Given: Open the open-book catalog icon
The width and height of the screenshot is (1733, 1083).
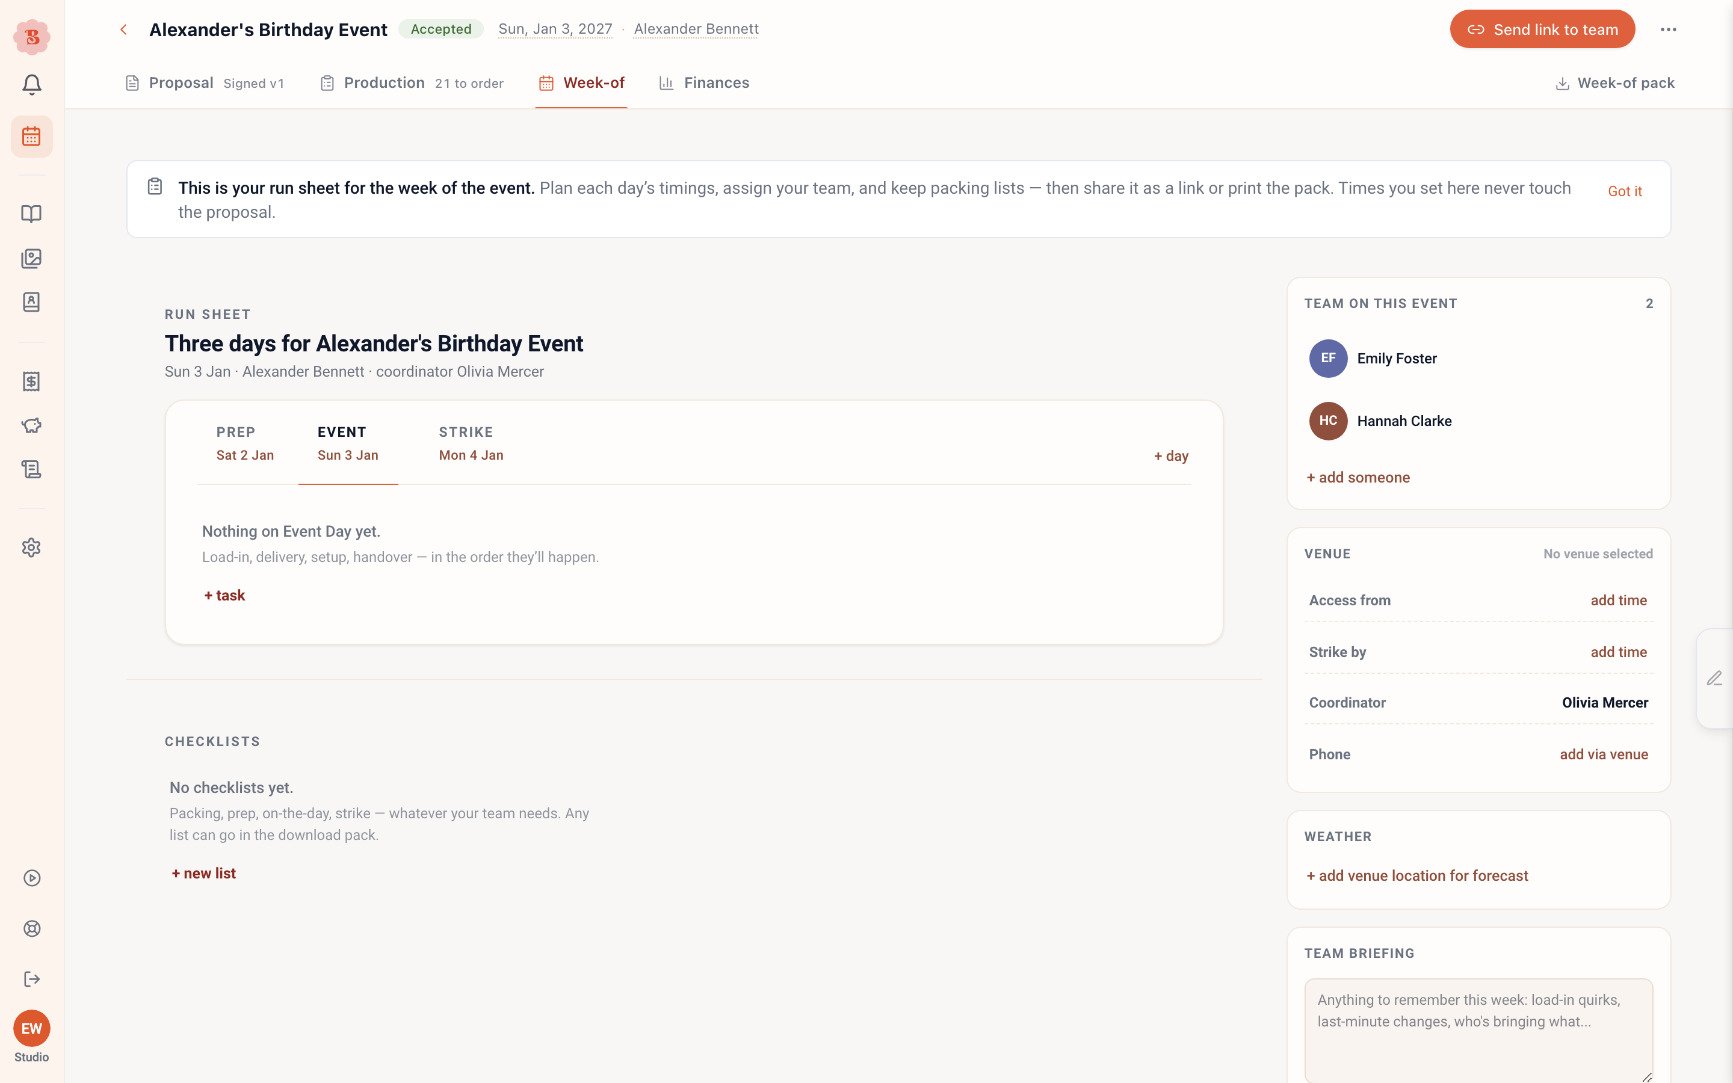Looking at the screenshot, I should (31, 214).
